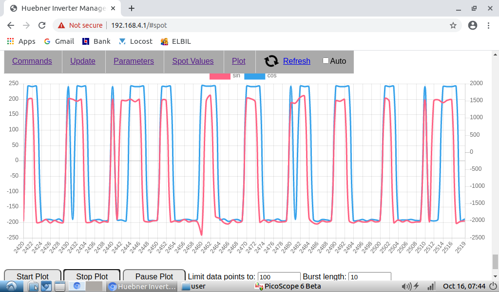The height and width of the screenshot is (292, 499).
Task: Bookmark this page with the star icon
Action: pyautogui.click(x=453, y=25)
